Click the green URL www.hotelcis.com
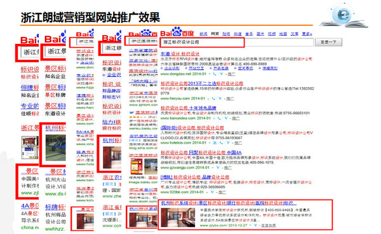Screen dimensions: 381x234 (175, 143)
